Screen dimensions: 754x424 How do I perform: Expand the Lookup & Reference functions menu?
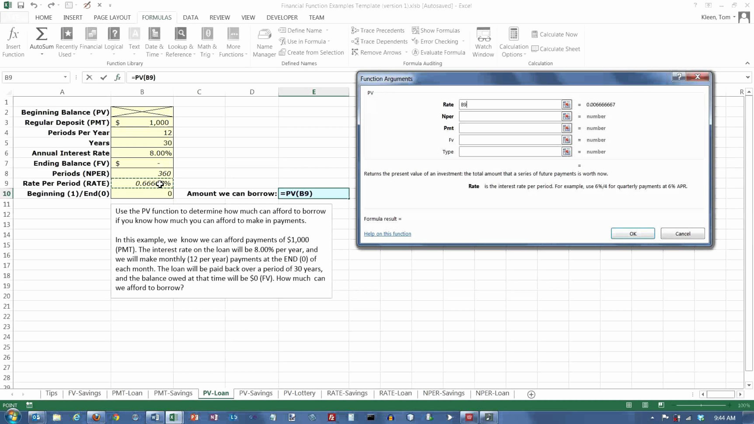(x=180, y=42)
